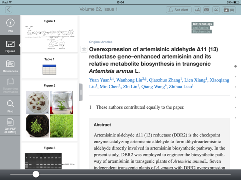The height and width of the screenshot is (180, 241).
Task: Open author Yuan Yuan link
Action: 99,80
